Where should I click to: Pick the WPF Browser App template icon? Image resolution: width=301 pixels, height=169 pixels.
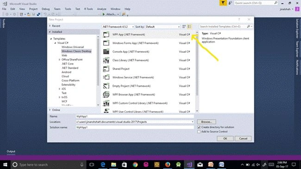106,94
